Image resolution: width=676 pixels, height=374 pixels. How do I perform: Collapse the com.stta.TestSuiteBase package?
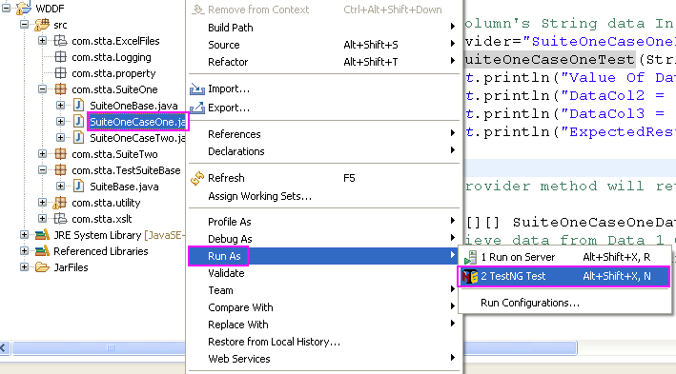pos(42,170)
